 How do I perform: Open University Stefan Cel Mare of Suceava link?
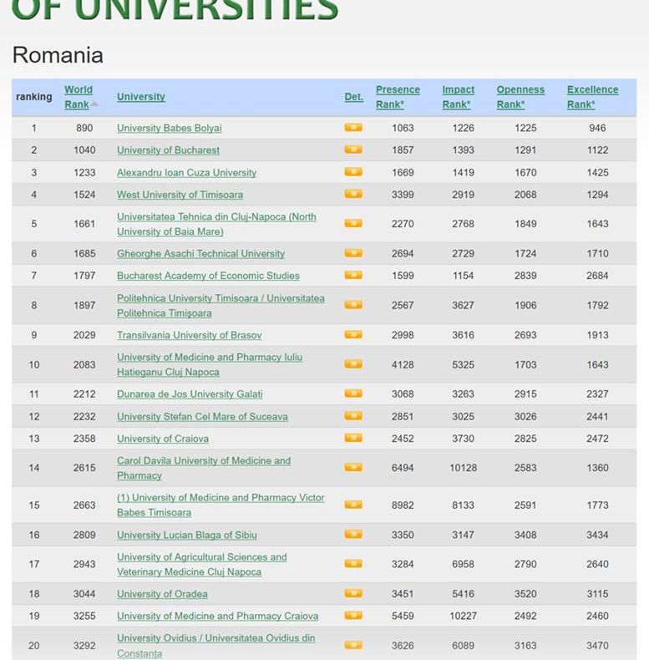(x=202, y=417)
